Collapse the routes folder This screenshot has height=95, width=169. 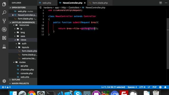coord(22,62)
